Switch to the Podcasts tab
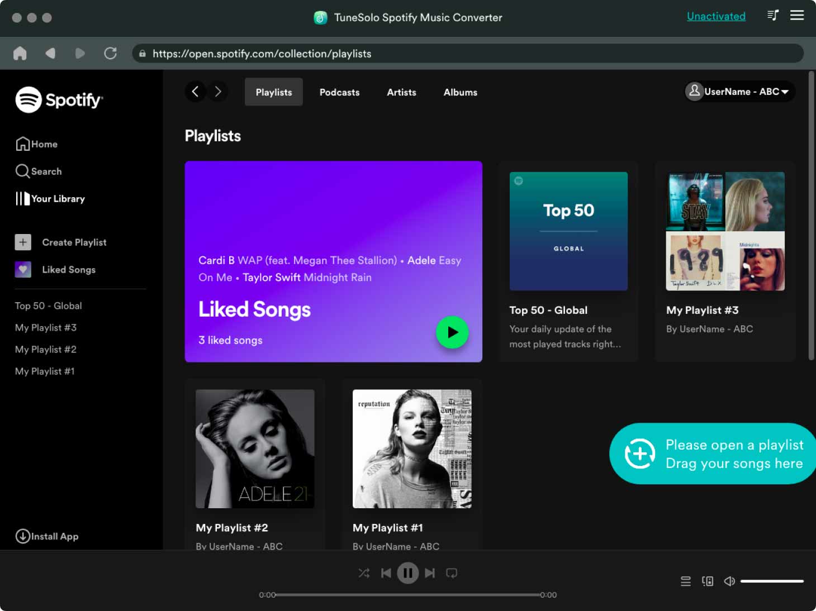Viewport: 816px width, 611px height. click(339, 92)
